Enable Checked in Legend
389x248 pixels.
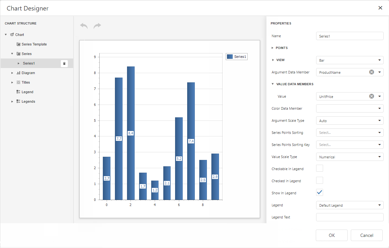[319, 180]
